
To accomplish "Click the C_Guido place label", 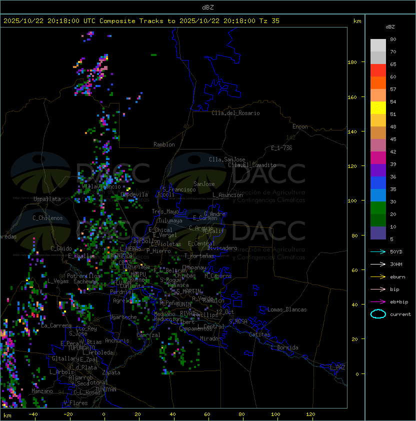I will pos(61,248).
